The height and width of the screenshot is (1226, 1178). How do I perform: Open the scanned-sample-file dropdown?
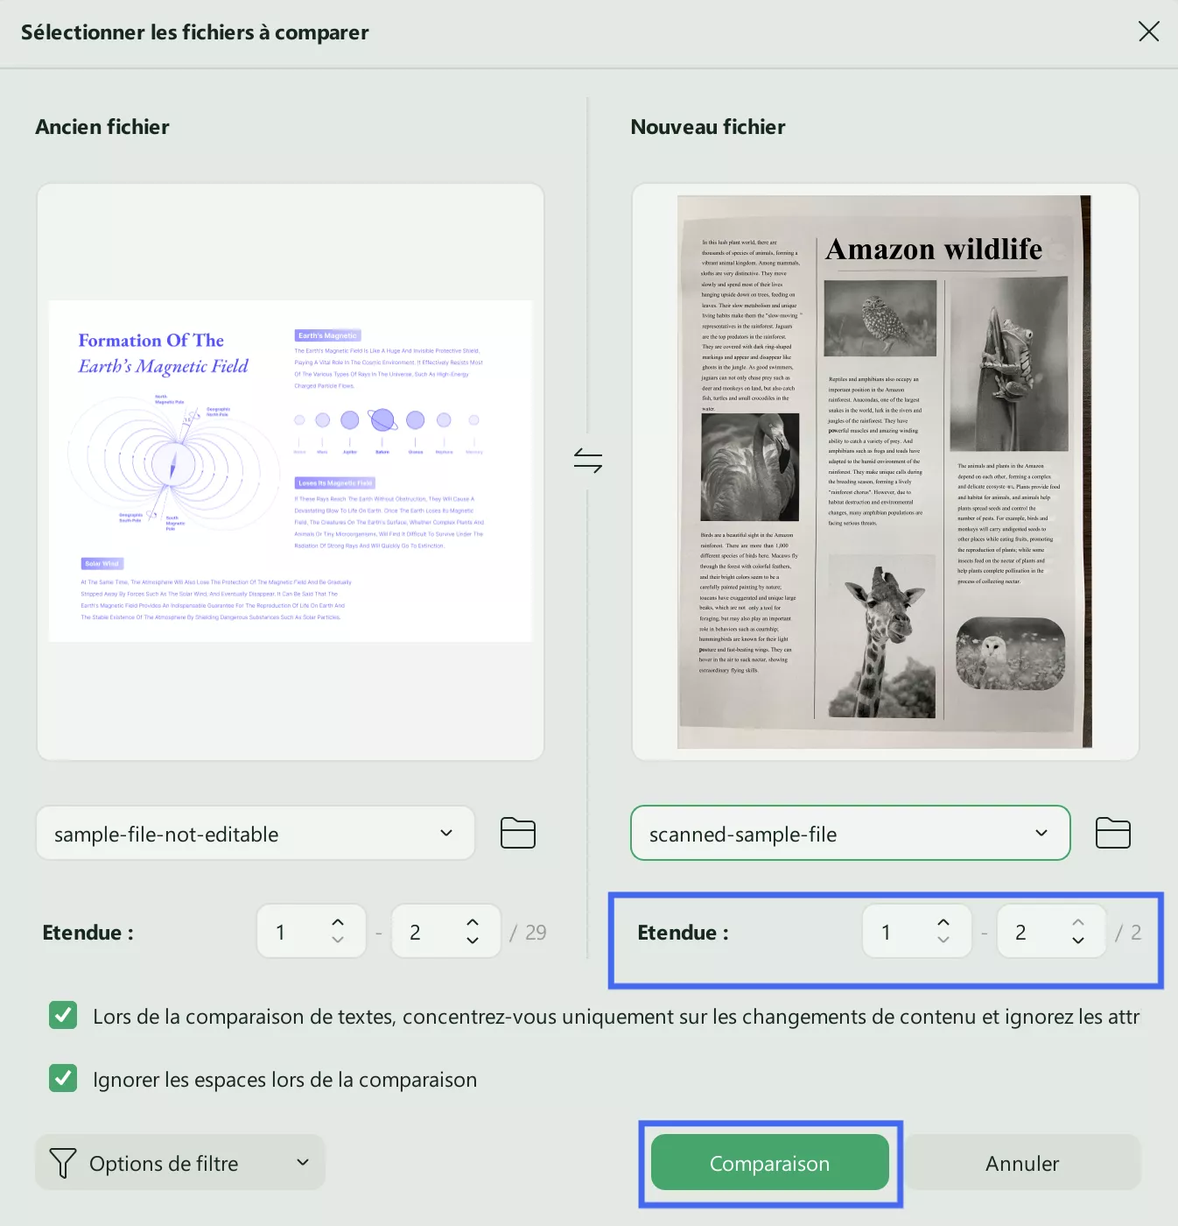pyautogui.click(x=851, y=834)
